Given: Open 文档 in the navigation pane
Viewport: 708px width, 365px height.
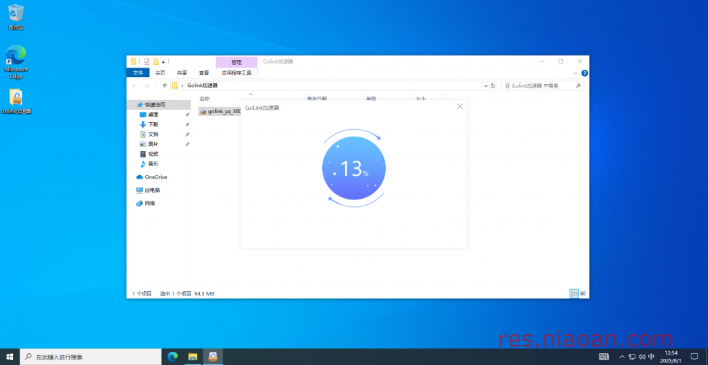Looking at the screenshot, I should point(153,135).
